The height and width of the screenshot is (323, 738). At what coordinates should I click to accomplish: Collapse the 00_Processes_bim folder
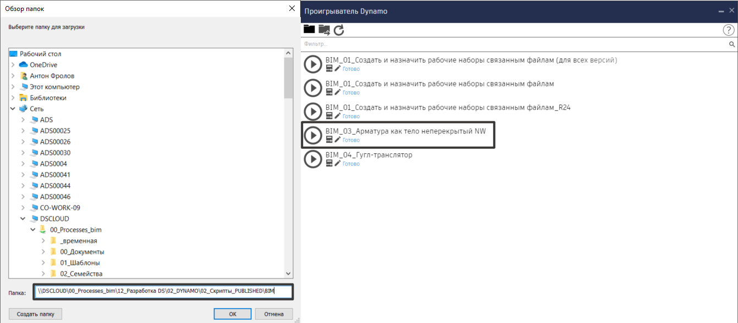33,230
